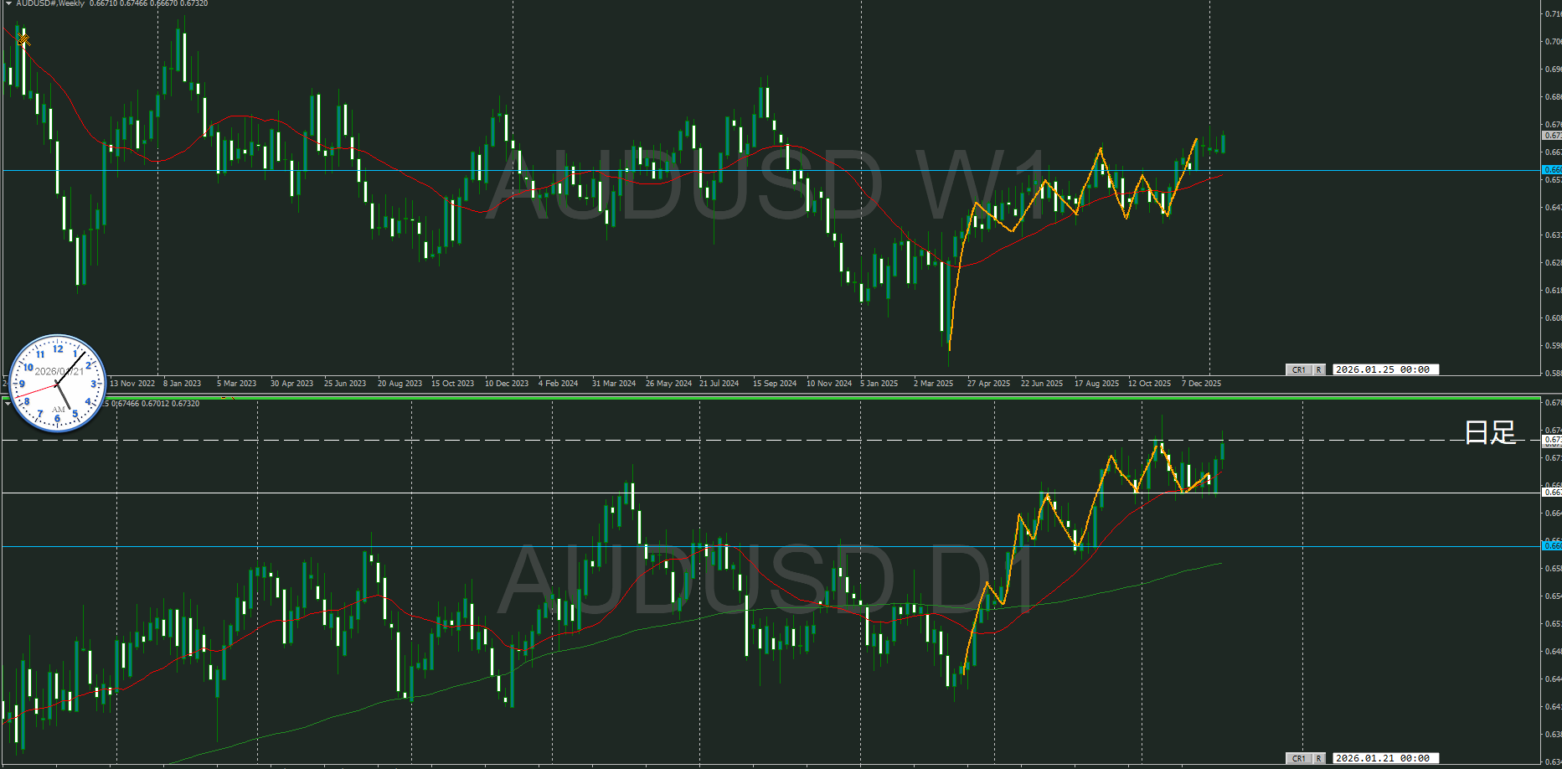The image size is (1562, 769).
Task: Select the blue horizontal line on daily chart
Action: pos(754,546)
